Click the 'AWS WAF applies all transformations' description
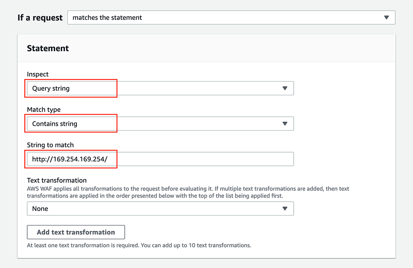Screen dimensions: 413x268 pyautogui.click(x=188, y=192)
